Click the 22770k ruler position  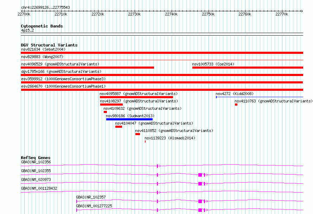click(282, 14)
